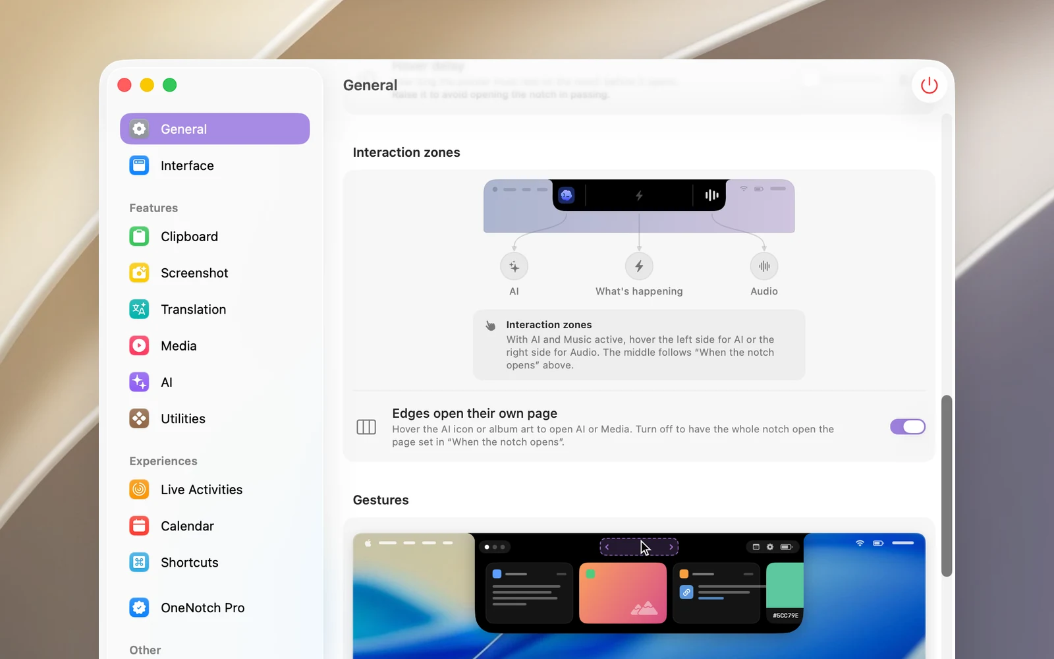The height and width of the screenshot is (659, 1054).
Task: Click the Translation icon in the sidebar
Action: click(139, 309)
